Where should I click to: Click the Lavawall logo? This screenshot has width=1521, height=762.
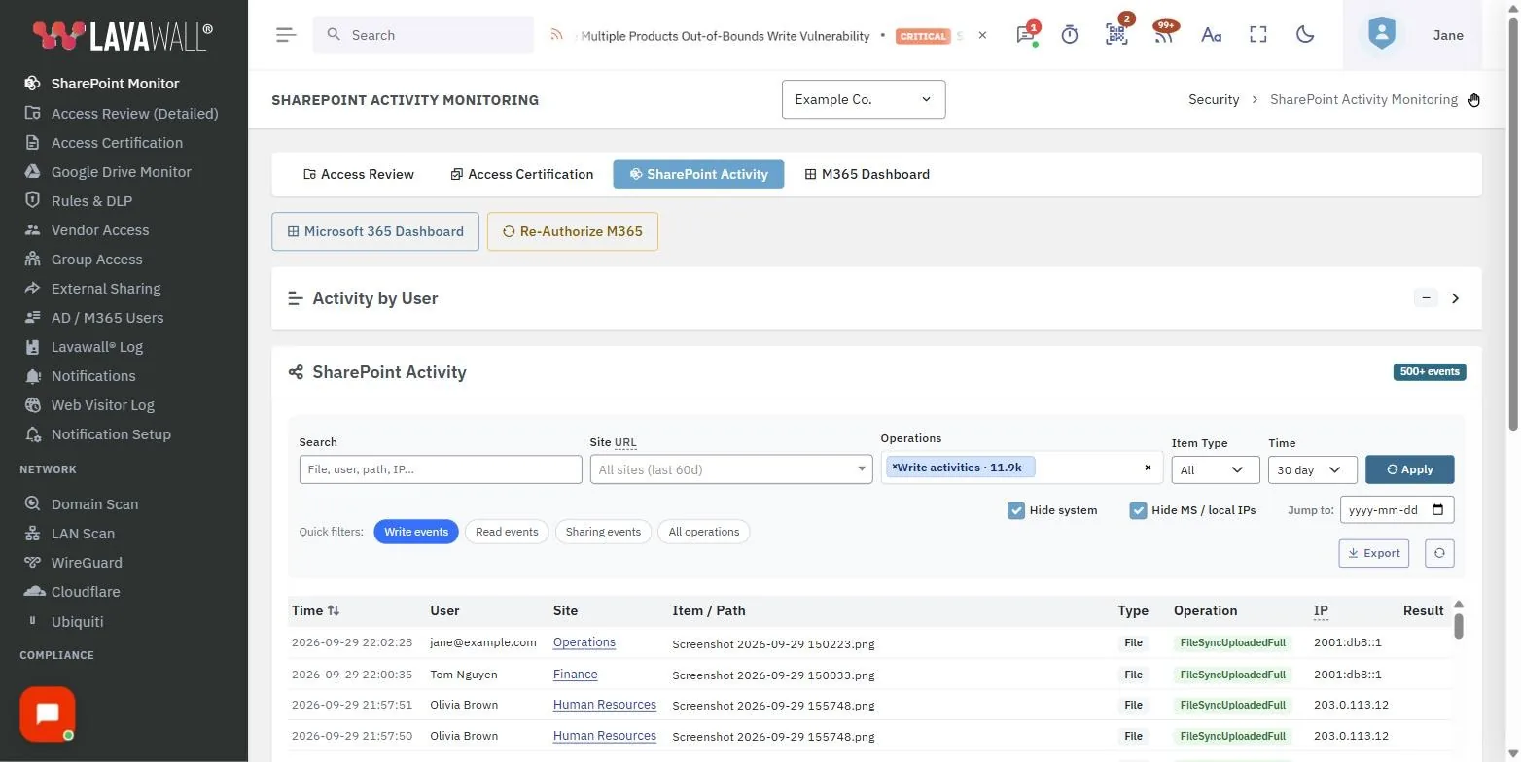pyautogui.click(x=123, y=35)
